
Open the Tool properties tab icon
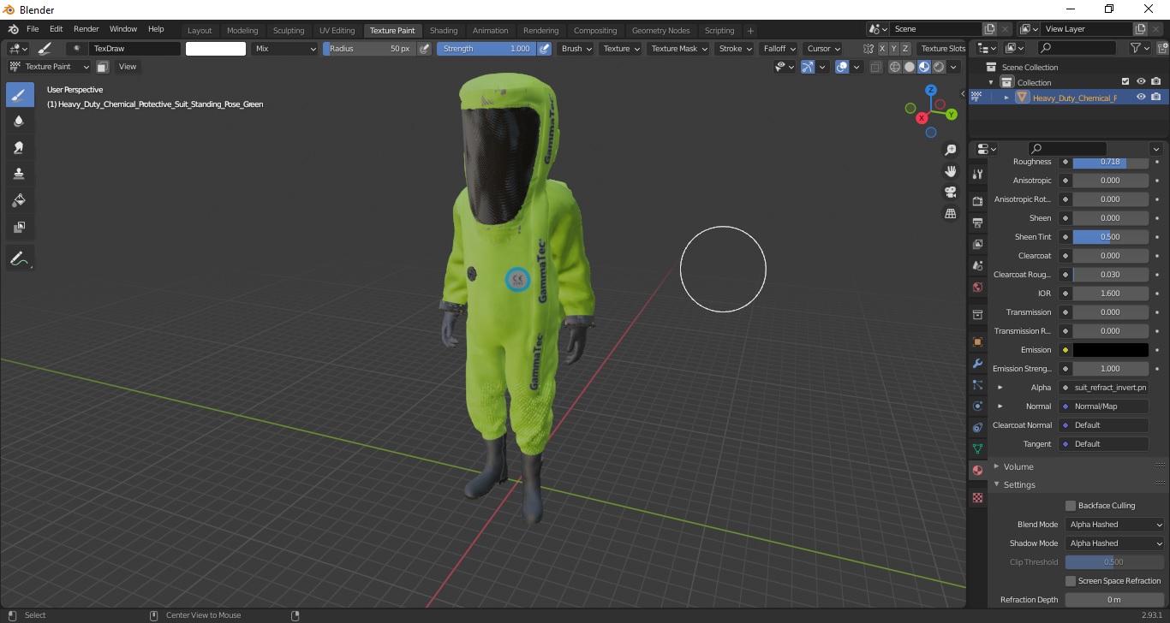[977, 174]
